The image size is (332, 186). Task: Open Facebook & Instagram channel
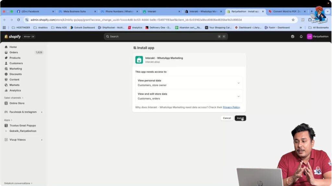tap(23, 112)
